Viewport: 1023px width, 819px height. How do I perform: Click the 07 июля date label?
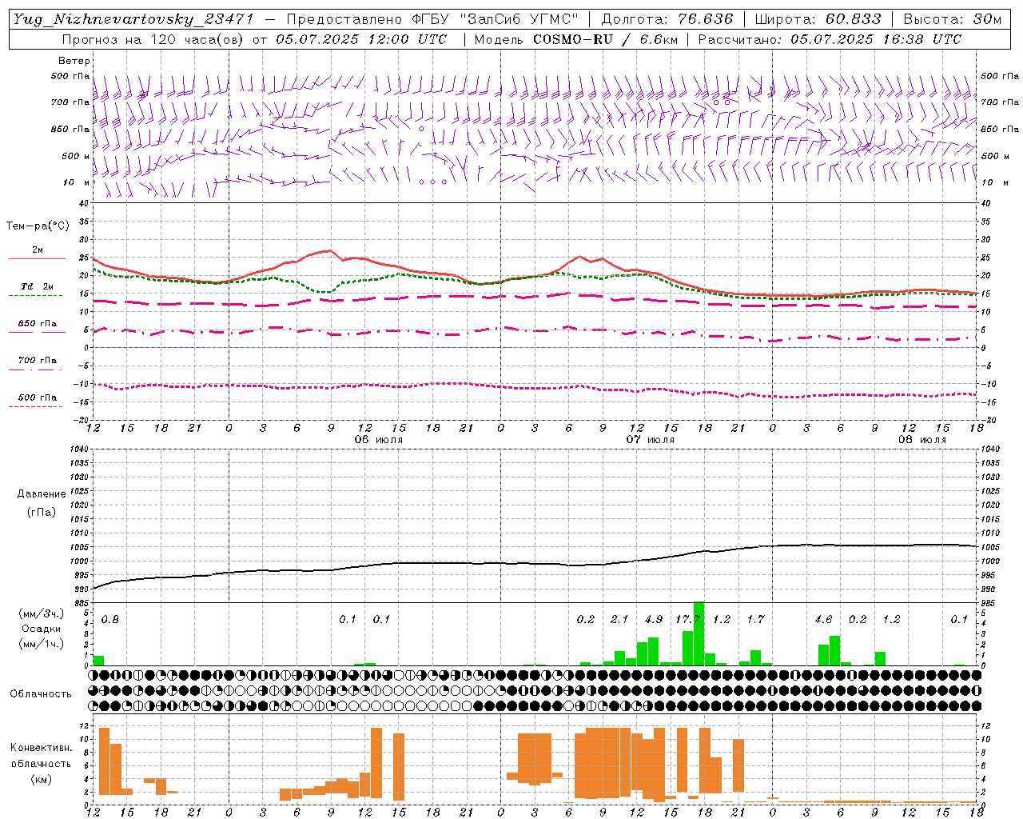pyautogui.click(x=651, y=440)
